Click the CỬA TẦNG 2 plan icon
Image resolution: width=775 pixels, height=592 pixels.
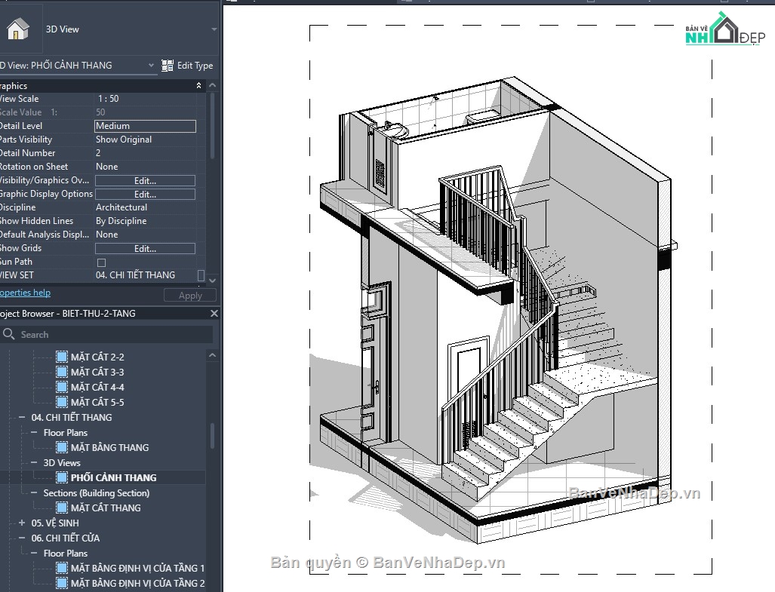pos(62,583)
